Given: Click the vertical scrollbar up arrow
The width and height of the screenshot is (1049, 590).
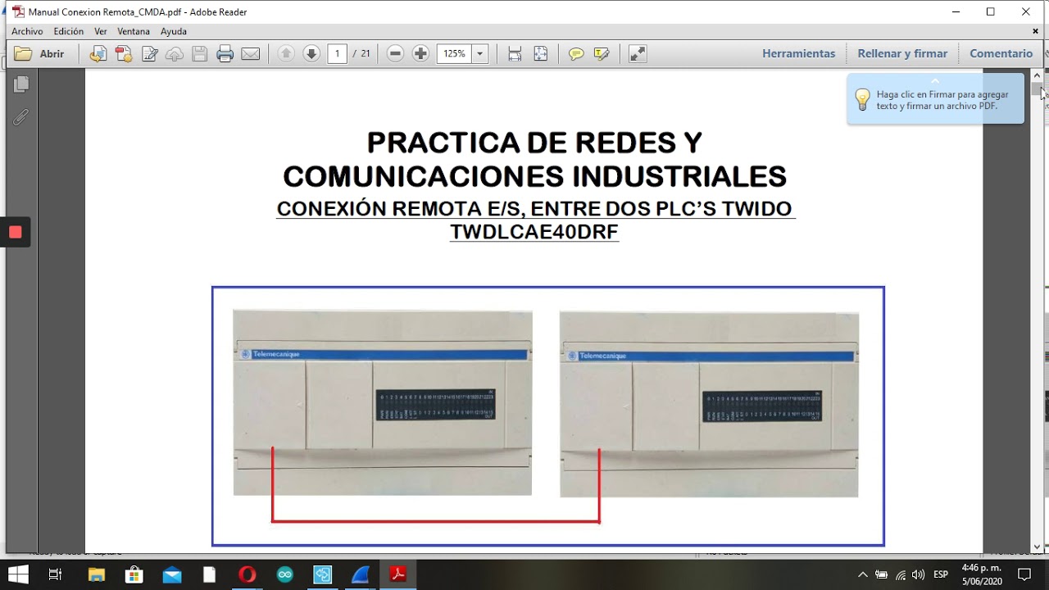Looking at the screenshot, I should pyautogui.click(x=1037, y=75).
